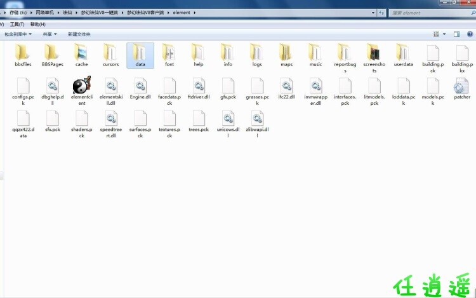The width and height of the screenshot is (476, 298).
Task: Select the qqzx422.data file
Action: click(x=23, y=119)
